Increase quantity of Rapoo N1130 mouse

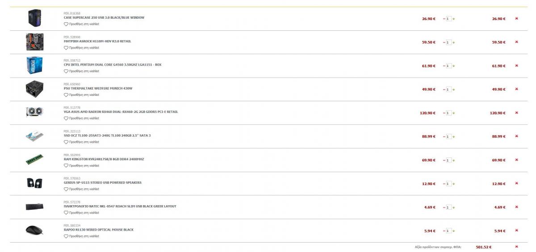[454, 231]
